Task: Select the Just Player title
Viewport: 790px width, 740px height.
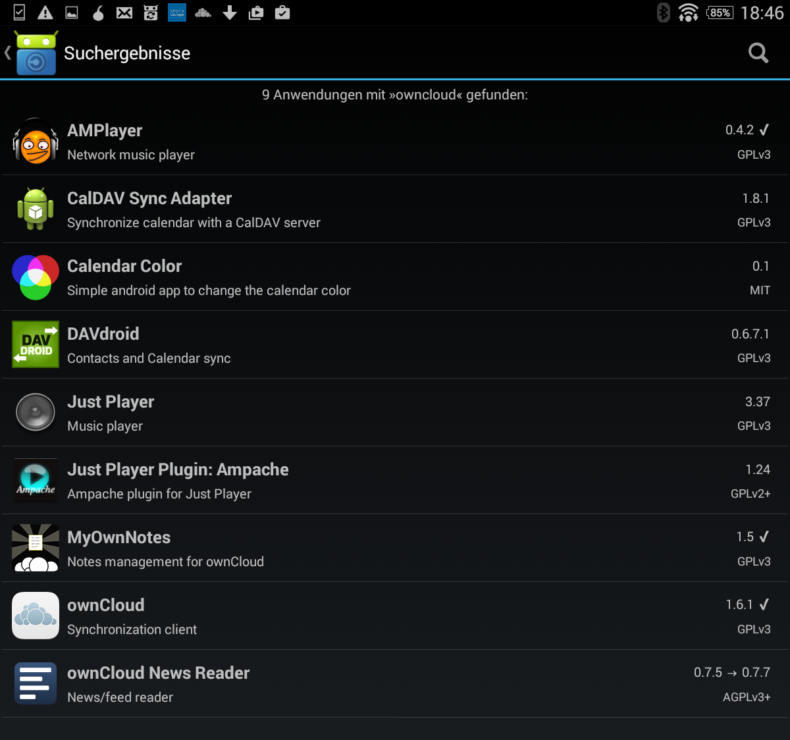Action: pos(111,402)
